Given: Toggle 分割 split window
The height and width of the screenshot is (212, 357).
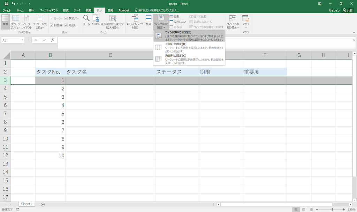Looking at the screenshot, I should 175,16.
